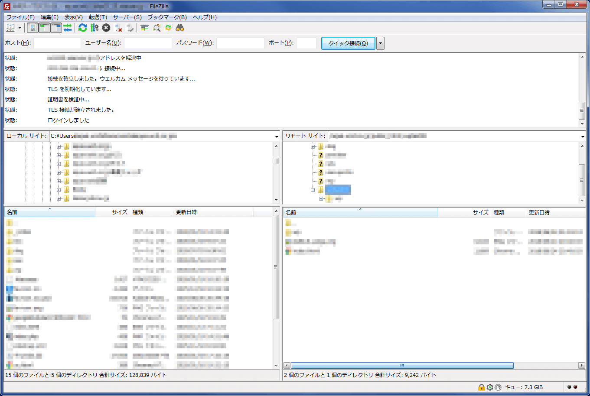
Task: Toggle the message log display
Action: (x=33, y=28)
